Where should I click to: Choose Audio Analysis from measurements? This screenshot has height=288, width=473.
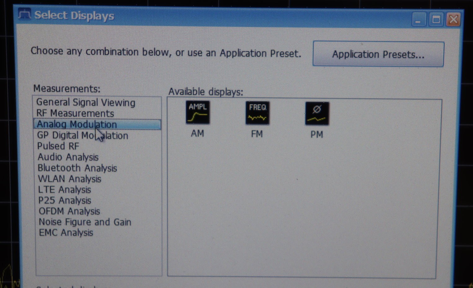click(x=68, y=157)
